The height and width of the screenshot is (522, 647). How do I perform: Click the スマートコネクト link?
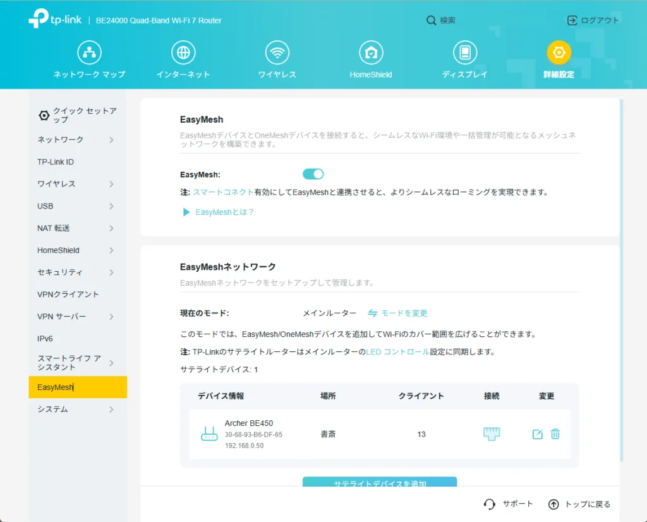click(223, 192)
